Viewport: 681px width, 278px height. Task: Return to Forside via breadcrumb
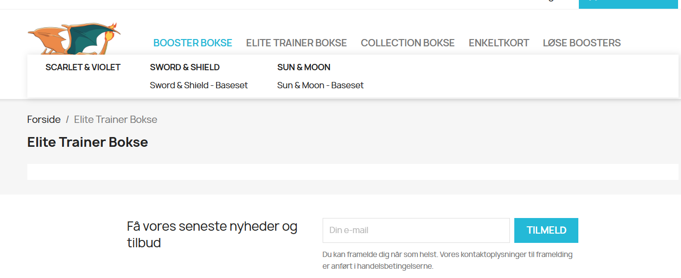coord(44,119)
